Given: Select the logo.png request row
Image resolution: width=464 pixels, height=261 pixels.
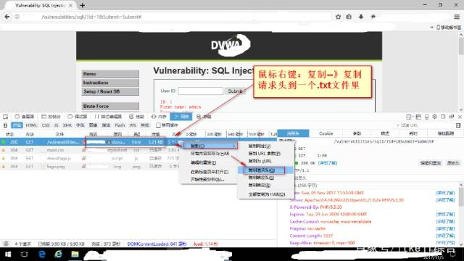Looking at the screenshot, I should (x=138, y=166).
